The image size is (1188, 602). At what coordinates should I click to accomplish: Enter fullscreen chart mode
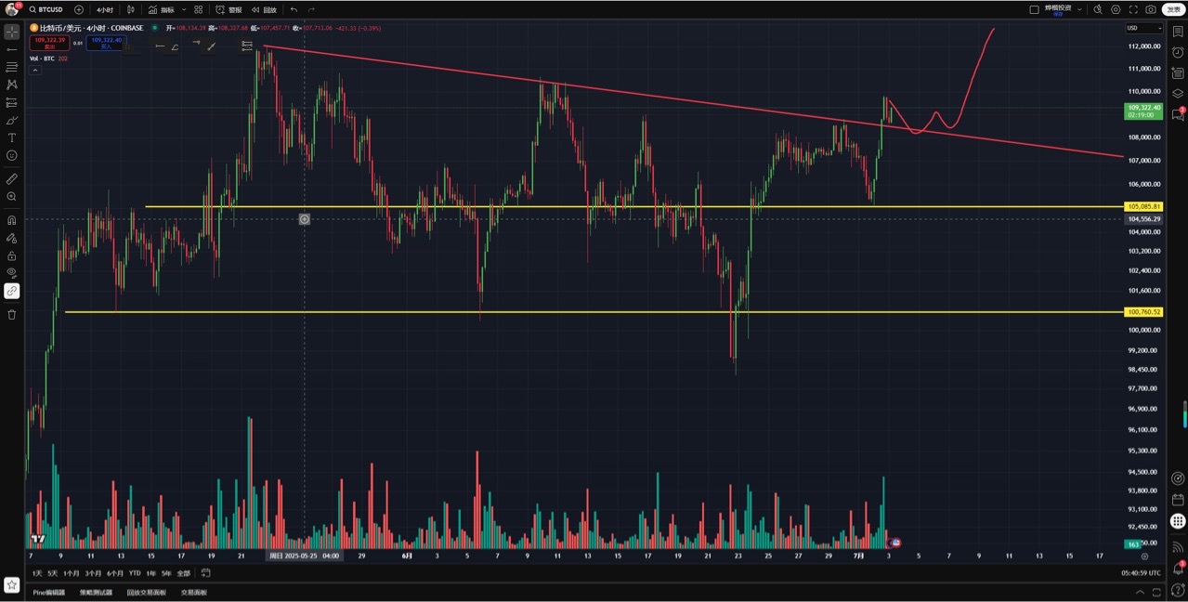click(1133, 9)
